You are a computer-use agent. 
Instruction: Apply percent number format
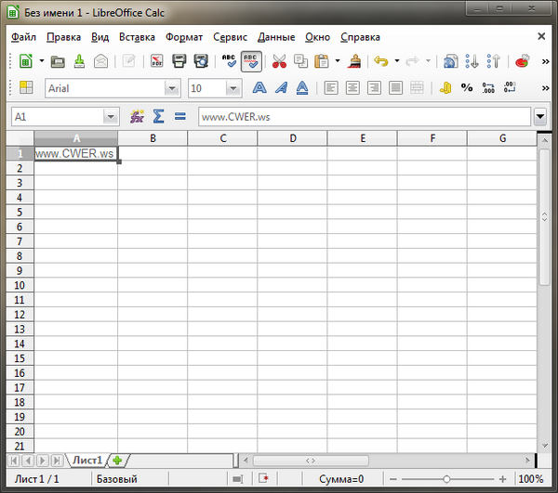click(x=466, y=88)
